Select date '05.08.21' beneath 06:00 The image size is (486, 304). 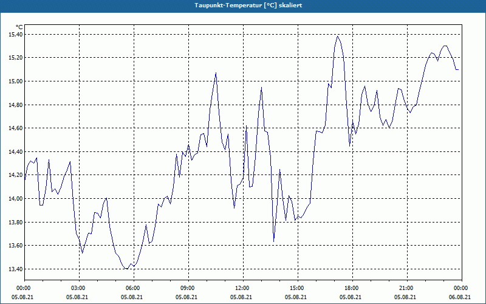(132, 297)
